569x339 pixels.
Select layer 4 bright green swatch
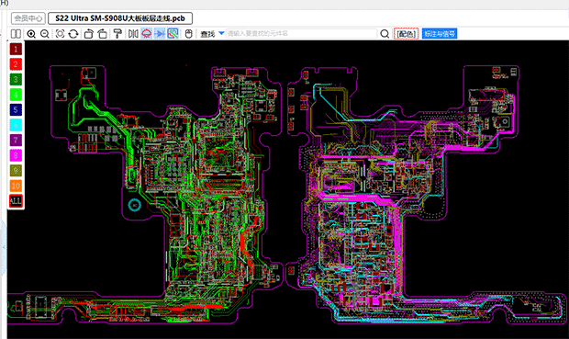point(16,95)
